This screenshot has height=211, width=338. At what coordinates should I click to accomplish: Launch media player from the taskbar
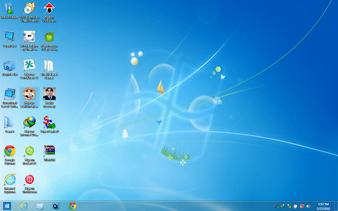56,206
